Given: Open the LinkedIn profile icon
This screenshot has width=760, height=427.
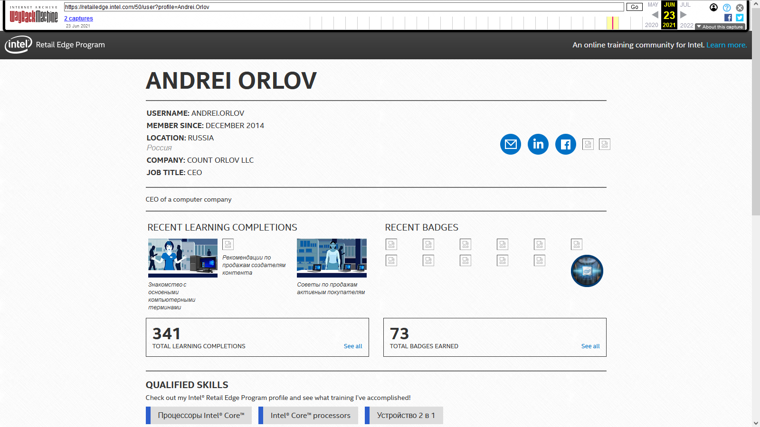Looking at the screenshot, I should point(538,144).
